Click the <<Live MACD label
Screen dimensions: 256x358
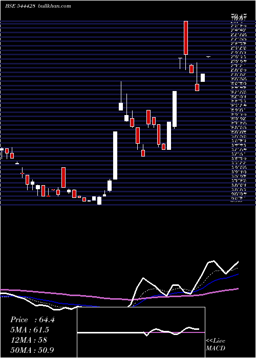tap(216, 345)
